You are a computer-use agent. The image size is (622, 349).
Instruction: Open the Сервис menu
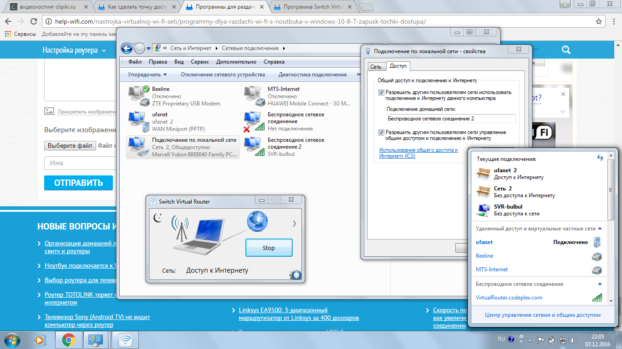(x=200, y=62)
